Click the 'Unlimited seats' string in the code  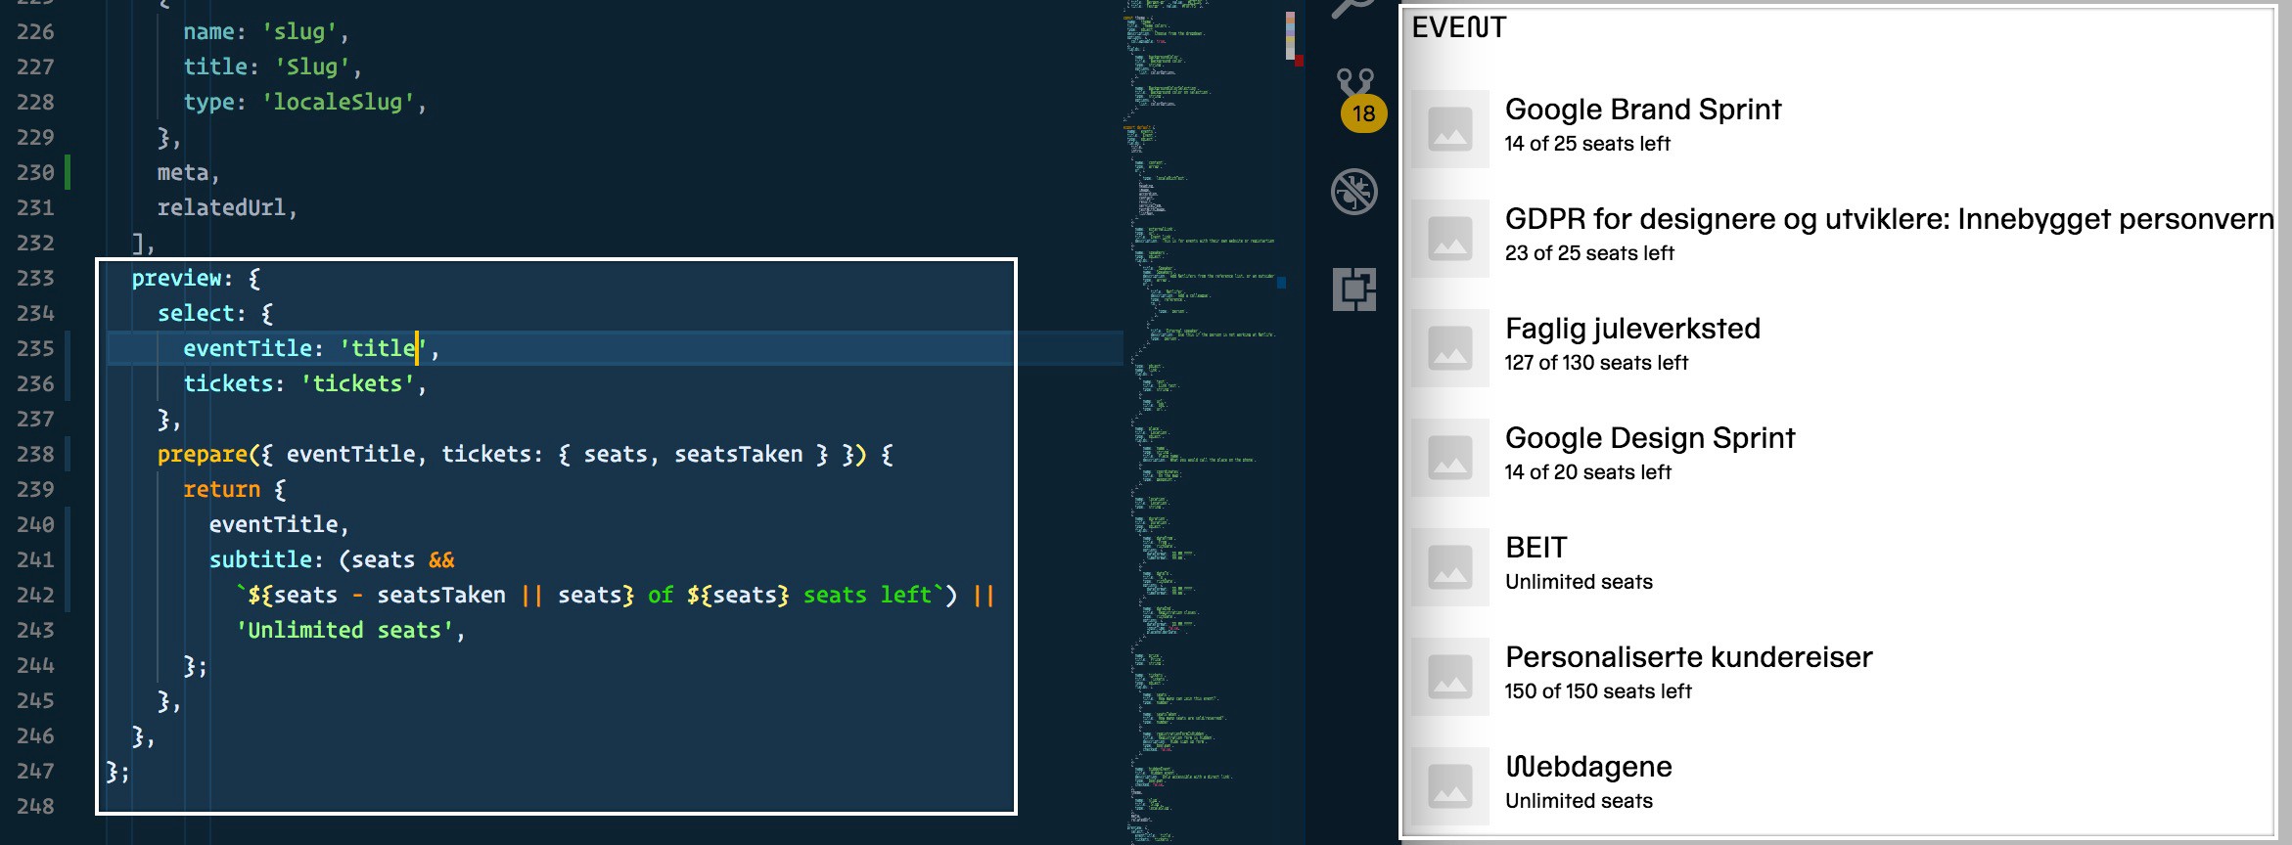344,630
